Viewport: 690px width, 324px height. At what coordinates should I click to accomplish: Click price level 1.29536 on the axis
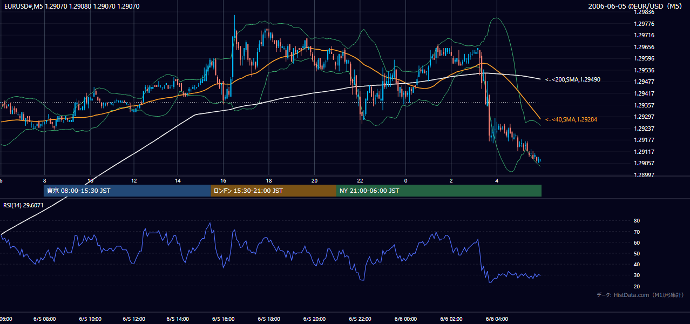644,70
